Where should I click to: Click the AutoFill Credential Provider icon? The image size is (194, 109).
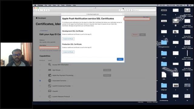[49, 86]
